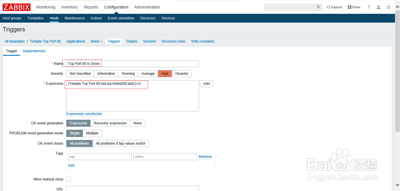Viewport: 400px width, 191px height.
Task: Click the trigger Name input field
Action: (x=132, y=64)
